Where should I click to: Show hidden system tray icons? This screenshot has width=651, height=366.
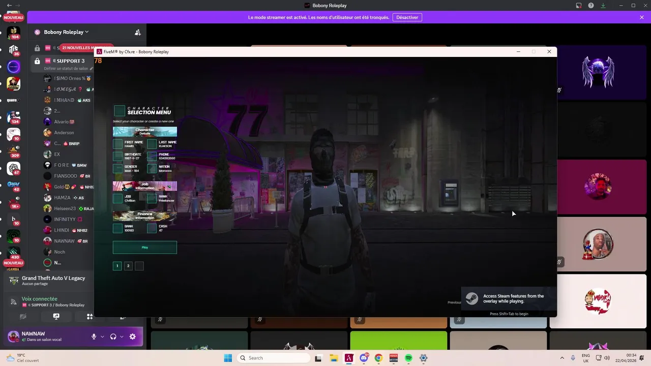coord(562,358)
